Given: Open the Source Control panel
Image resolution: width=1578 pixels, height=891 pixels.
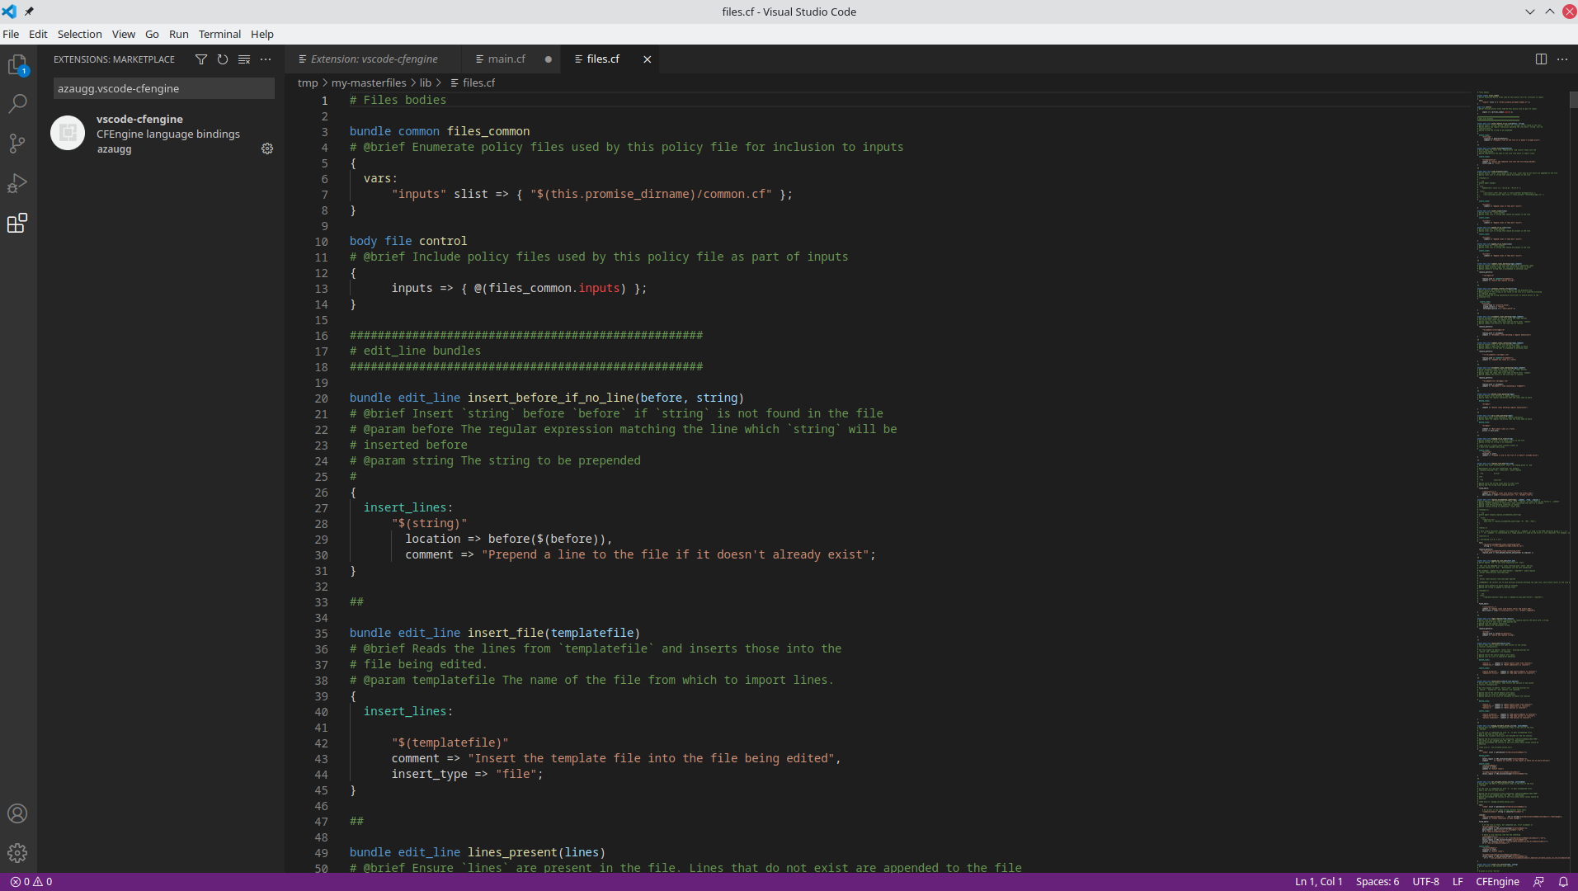Looking at the screenshot, I should 17,144.
